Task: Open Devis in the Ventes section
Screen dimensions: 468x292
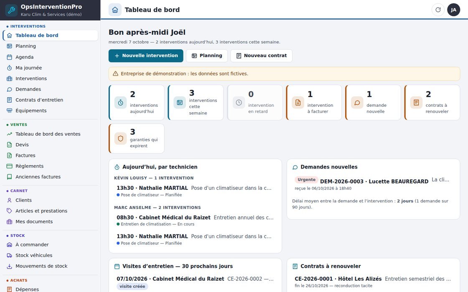Action: 51,144
